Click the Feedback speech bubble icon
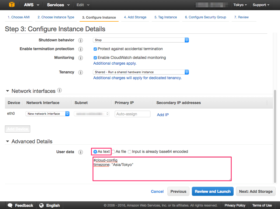 click(x=10, y=205)
